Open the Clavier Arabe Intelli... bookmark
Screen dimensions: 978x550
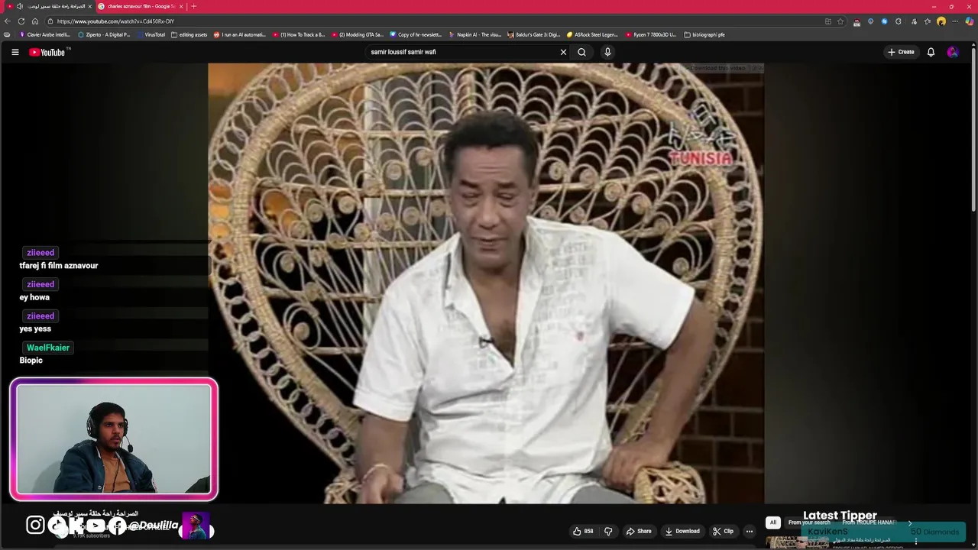point(45,34)
